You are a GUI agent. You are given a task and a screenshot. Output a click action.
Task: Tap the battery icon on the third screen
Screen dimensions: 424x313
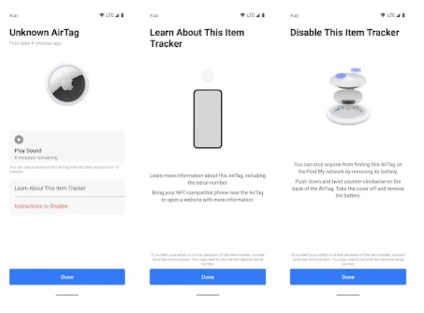point(404,15)
